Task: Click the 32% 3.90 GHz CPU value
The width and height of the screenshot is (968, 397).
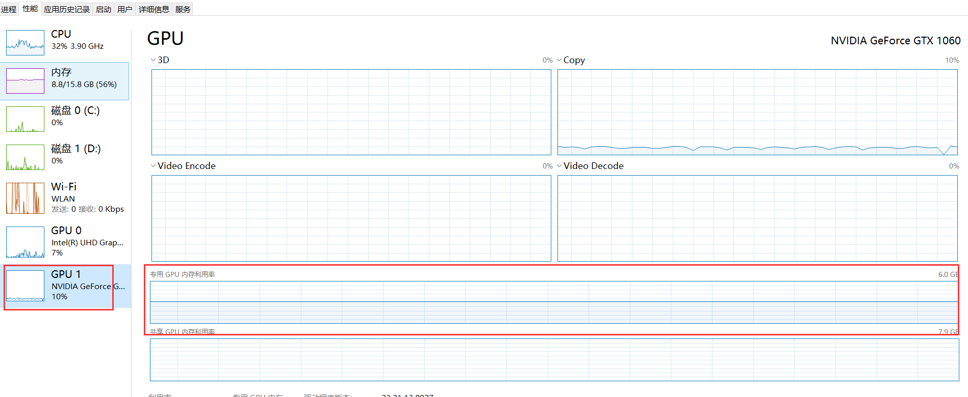Action: [78, 46]
